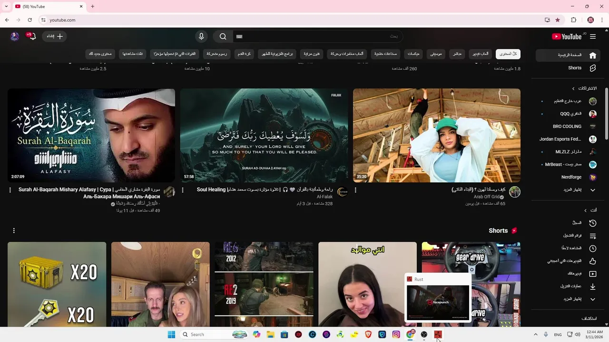Open BRO COOLING channel subscription
The width and height of the screenshot is (609, 342).
568,126
